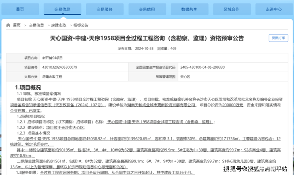The image size is (294, 175).
Task: Click the 招标公告 breadcrumb link
Action: pos(81,25)
